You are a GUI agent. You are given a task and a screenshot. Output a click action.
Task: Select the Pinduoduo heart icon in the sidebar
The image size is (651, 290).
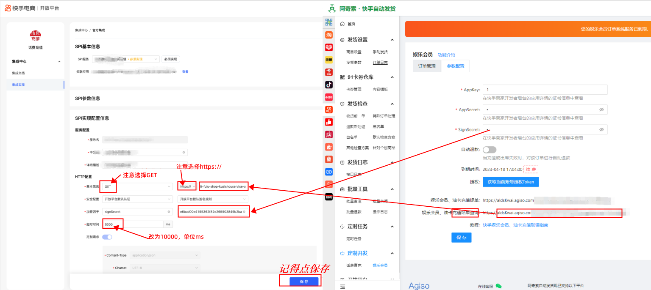pos(329,47)
